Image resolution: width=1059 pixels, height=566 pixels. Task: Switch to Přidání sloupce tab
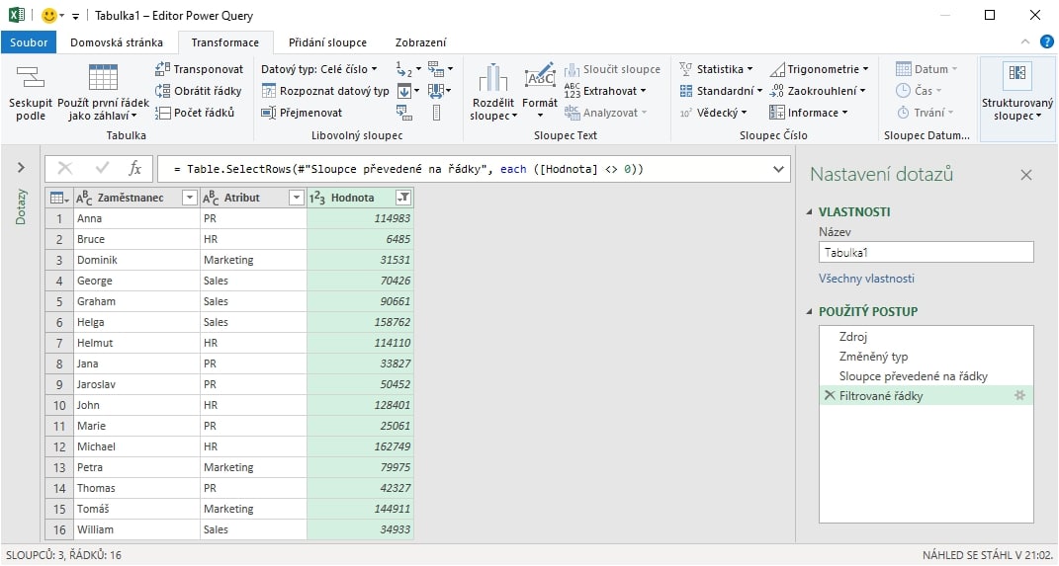click(x=327, y=42)
